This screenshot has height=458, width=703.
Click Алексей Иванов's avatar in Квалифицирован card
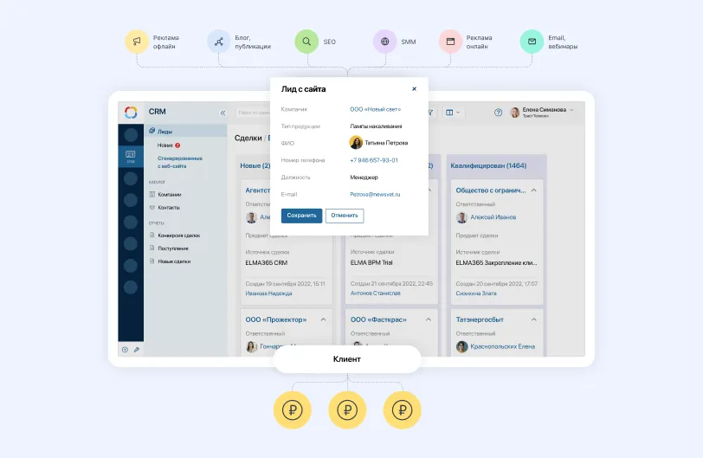pos(461,217)
